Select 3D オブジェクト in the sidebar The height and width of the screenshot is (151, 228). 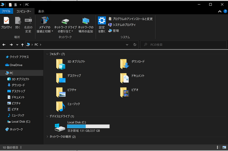(18, 79)
